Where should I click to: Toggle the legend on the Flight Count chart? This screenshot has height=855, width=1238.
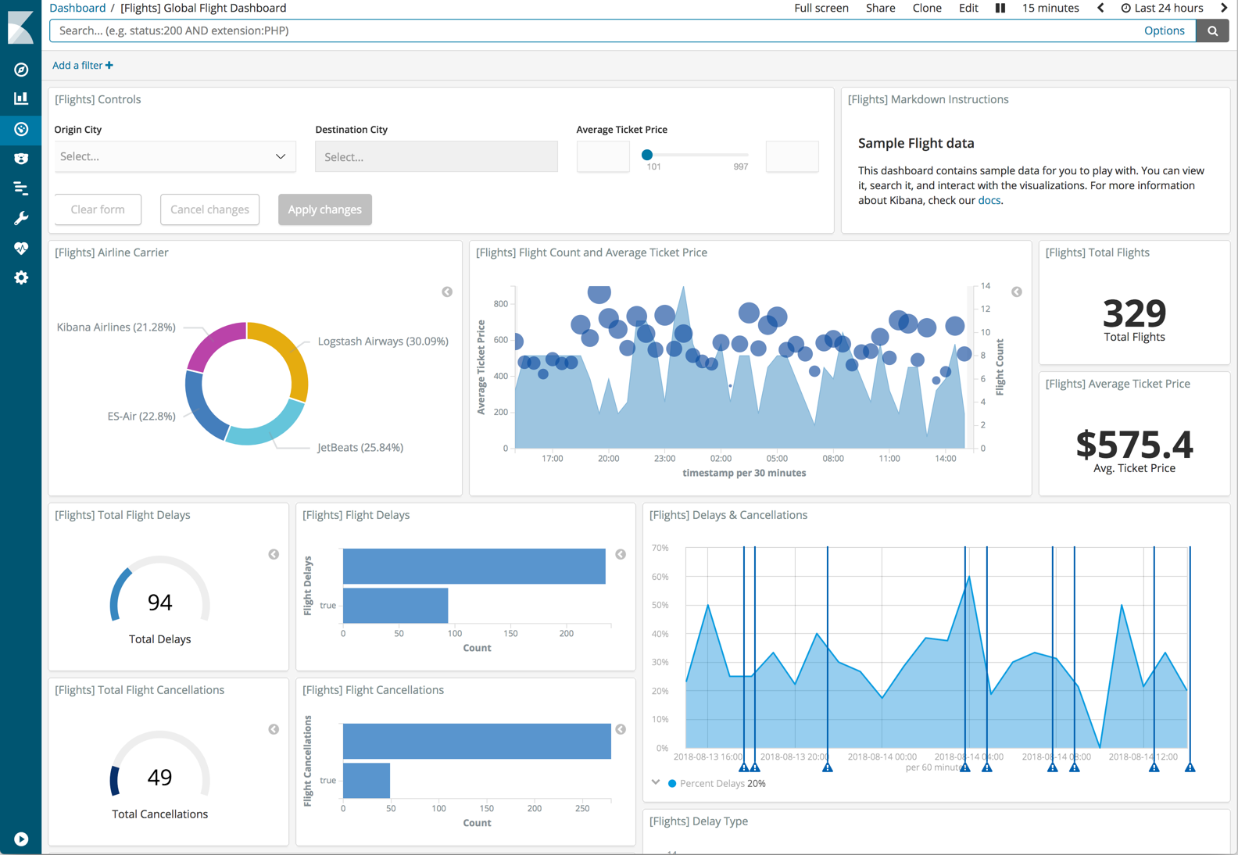[1016, 292]
